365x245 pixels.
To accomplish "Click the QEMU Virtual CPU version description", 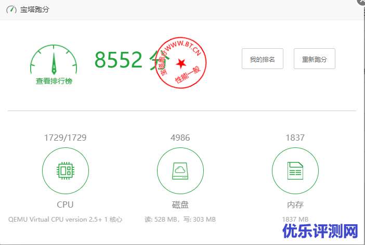I will click(65, 220).
